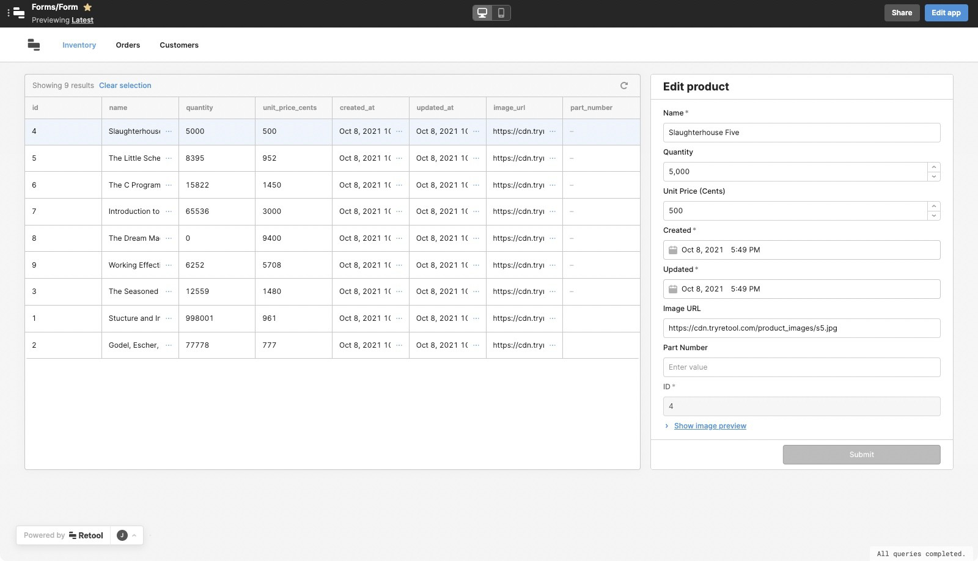The image size is (978, 561).
Task: Select the row with quantity 15822
Action: 332,185
